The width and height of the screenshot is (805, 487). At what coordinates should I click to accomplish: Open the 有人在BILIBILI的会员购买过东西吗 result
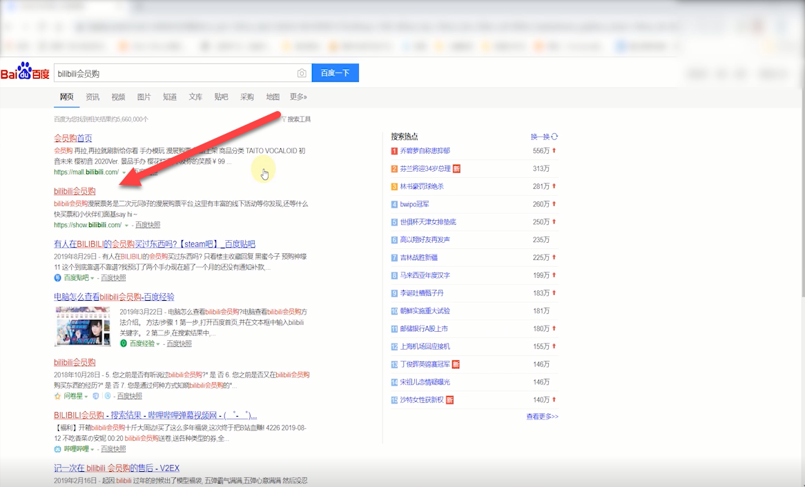155,243
